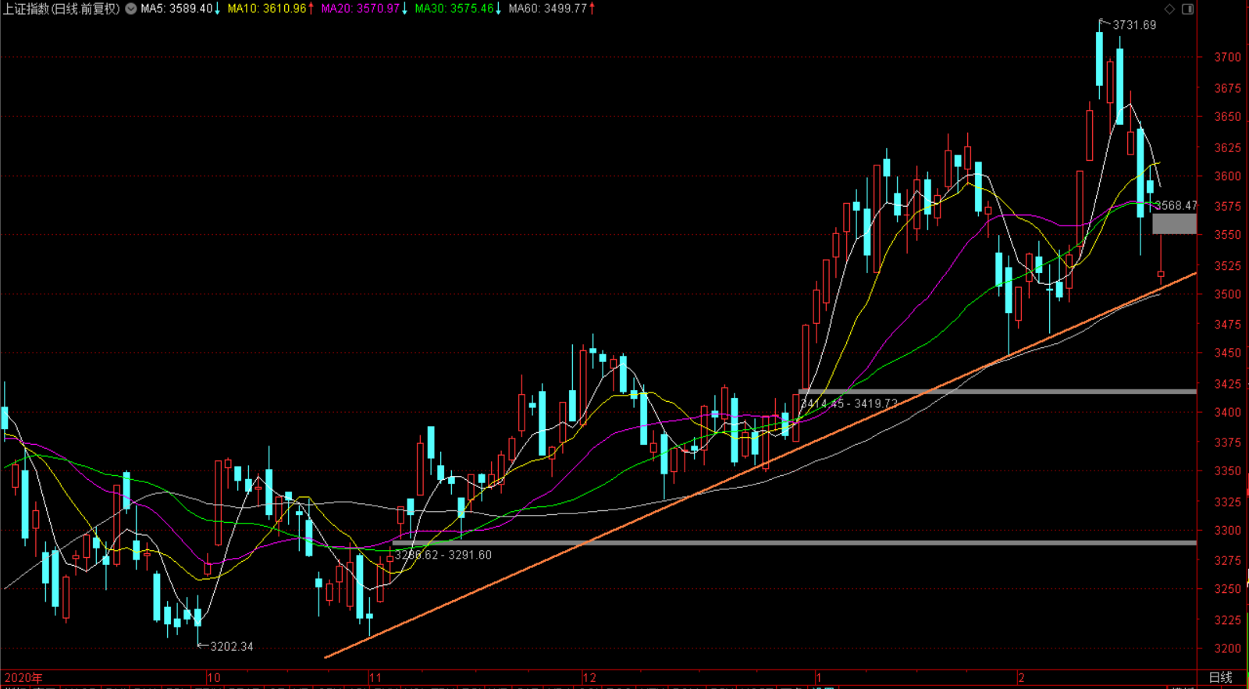Click the 3500 level on price axis

tap(1227, 294)
